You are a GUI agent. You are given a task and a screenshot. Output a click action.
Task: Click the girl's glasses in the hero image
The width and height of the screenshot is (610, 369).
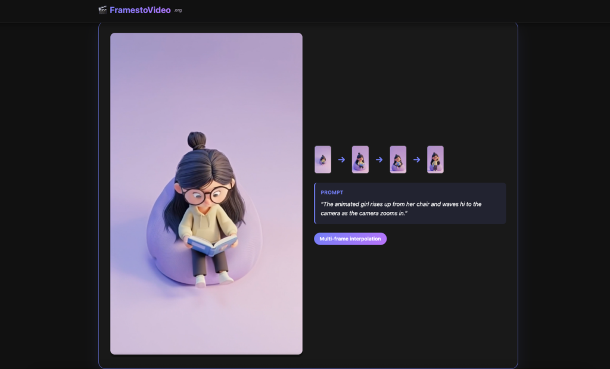[x=207, y=195]
